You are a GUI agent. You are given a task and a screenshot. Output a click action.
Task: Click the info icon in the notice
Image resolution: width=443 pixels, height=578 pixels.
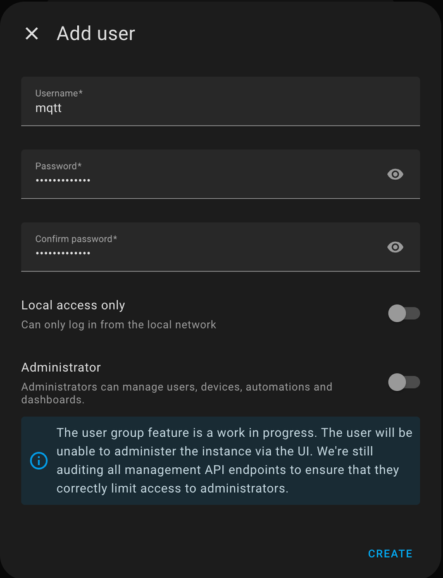(39, 460)
